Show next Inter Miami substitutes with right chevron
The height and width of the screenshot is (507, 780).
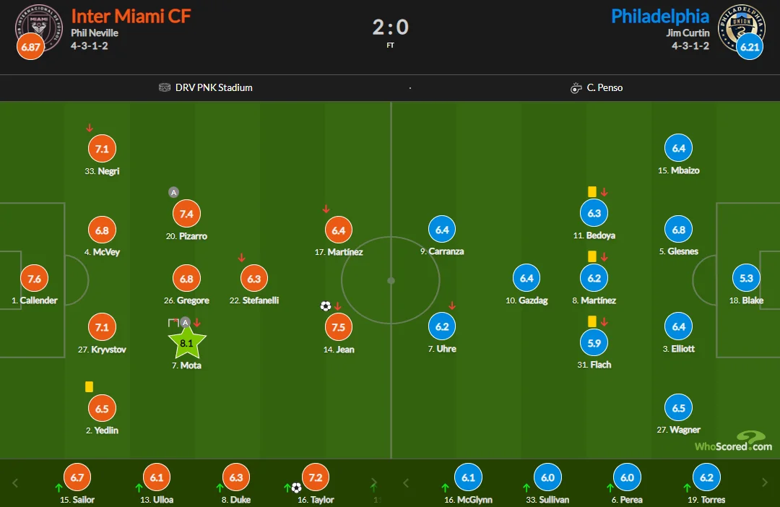[x=374, y=482]
